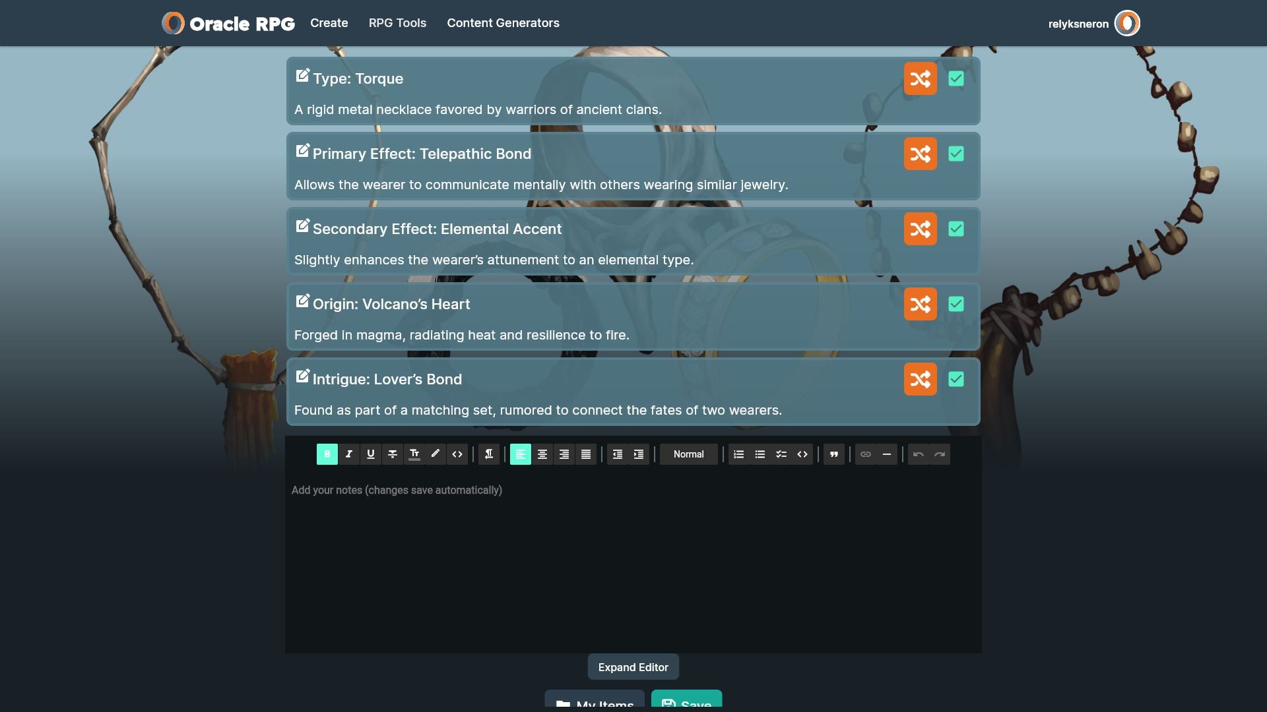Open the RPG Tools menu

397,23
